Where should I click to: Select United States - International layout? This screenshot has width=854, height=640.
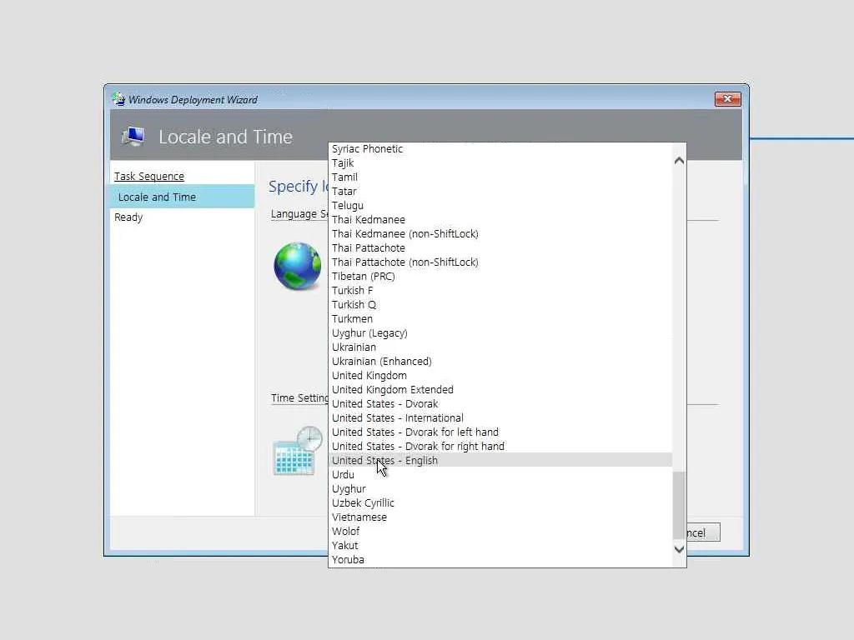(500, 418)
